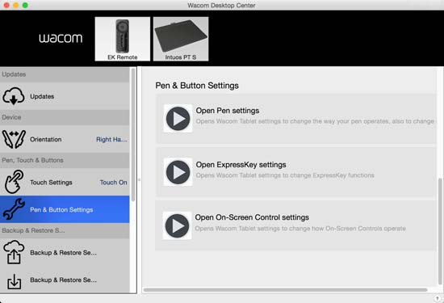This screenshot has height=303, width=444.
Task: Click the Open ExpressKey settings title
Action: point(241,165)
